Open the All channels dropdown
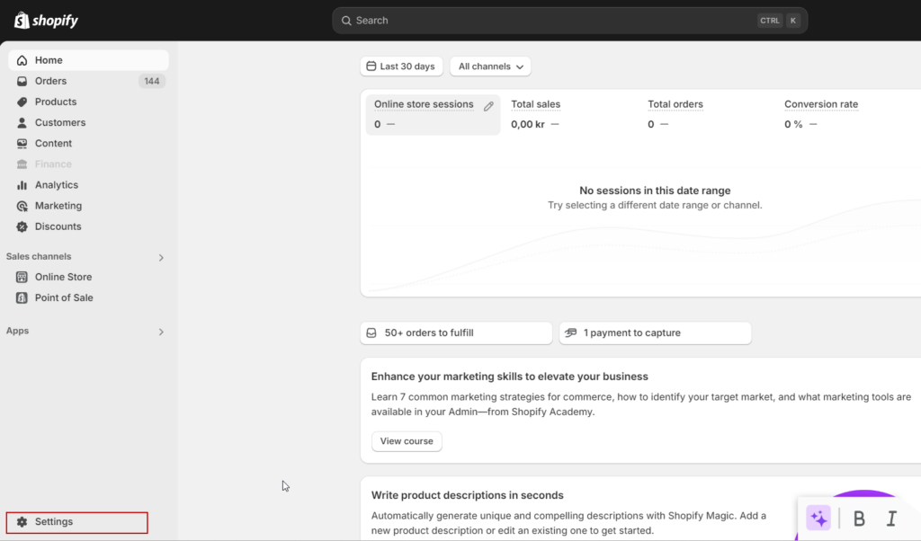This screenshot has width=921, height=541. [x=490, y=67]
